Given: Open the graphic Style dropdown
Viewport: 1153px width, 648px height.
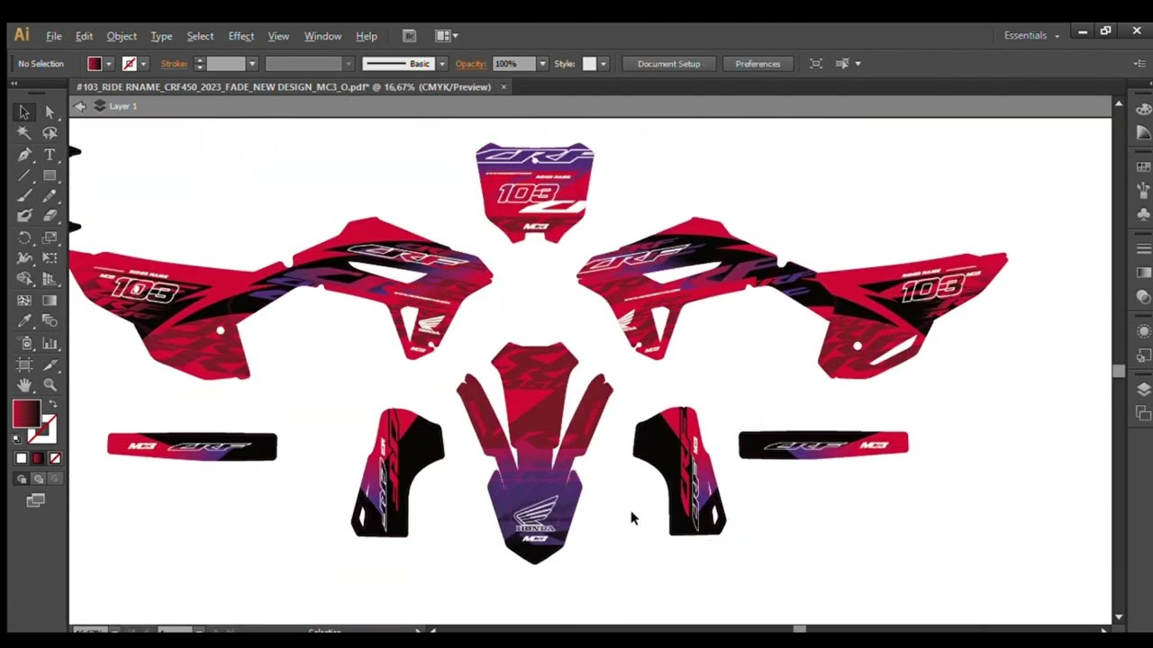Looking at the screenshot, I should coord(603,64).
